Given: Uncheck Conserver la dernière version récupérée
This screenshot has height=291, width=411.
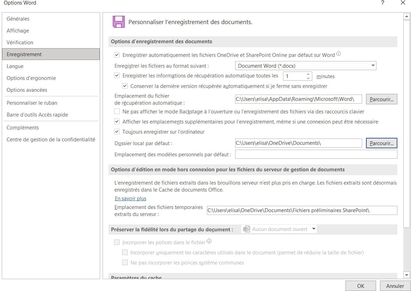Looking at the screenshot, I should point(125,86).
